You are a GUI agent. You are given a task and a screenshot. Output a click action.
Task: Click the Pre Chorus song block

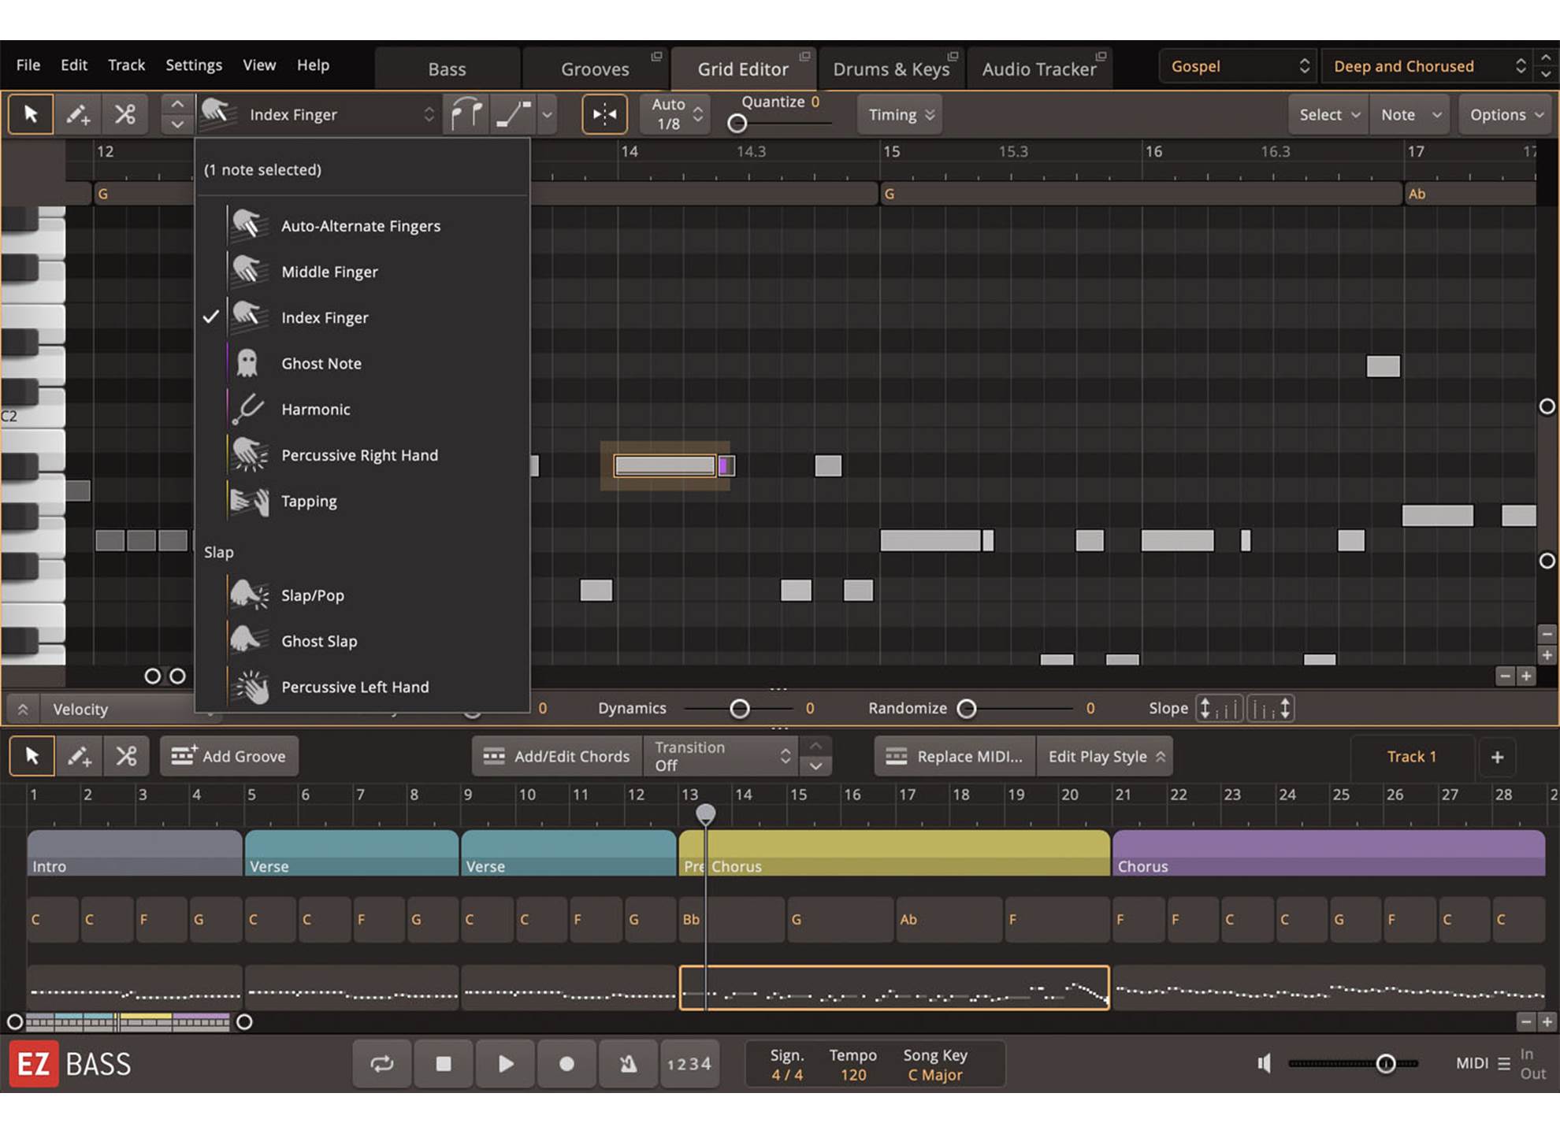(893, 853)
